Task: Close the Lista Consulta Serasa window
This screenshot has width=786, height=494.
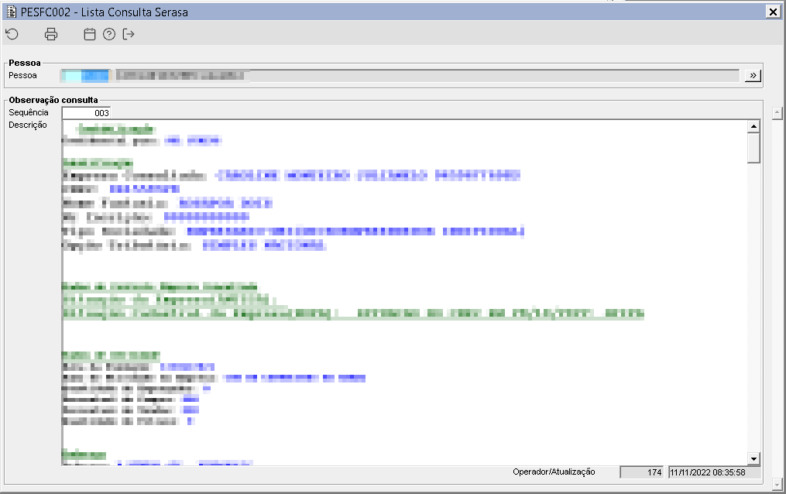Action: pyautogui.click(x=773, y=12)
